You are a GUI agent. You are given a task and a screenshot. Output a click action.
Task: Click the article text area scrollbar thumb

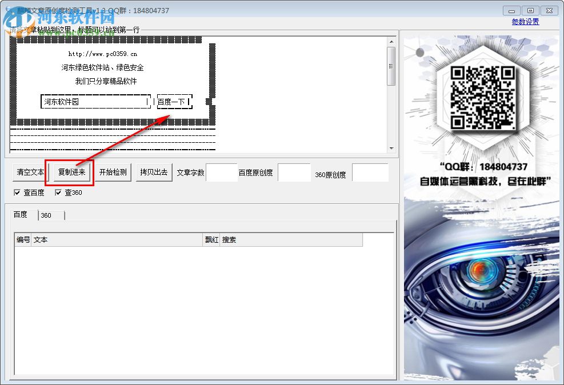391,66
